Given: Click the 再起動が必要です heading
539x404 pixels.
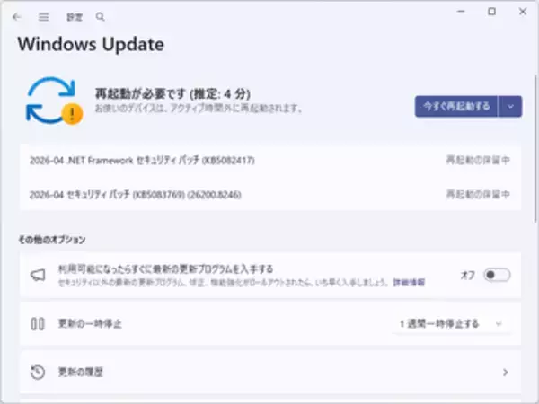Looking at the screenshot, I should [x=172, y=93].
